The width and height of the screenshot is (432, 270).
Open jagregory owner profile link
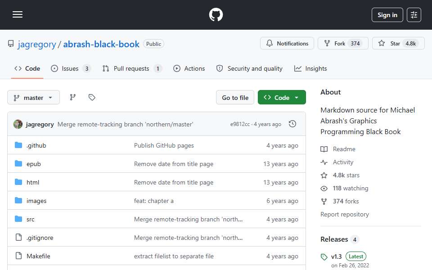click(x=36, y=44)
